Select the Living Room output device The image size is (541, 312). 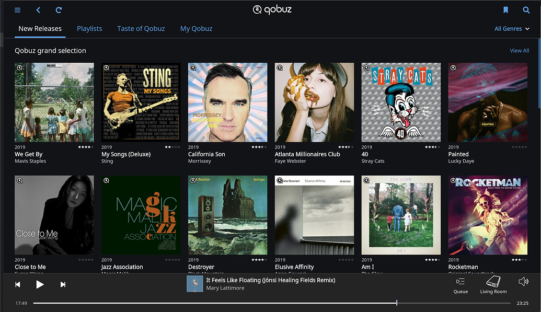click(x=493, y=281)
